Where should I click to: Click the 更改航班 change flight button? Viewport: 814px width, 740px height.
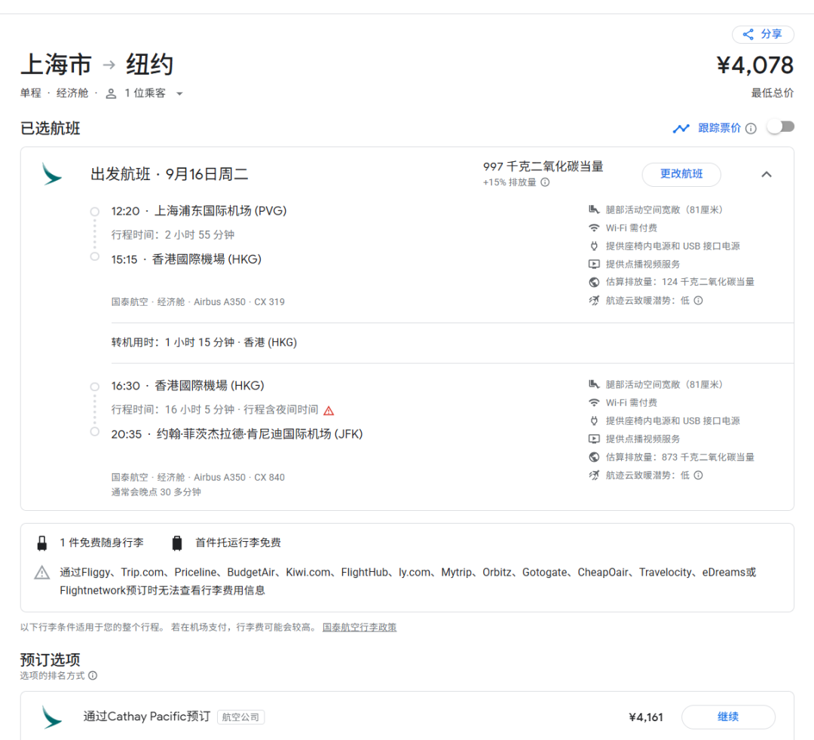681,174
